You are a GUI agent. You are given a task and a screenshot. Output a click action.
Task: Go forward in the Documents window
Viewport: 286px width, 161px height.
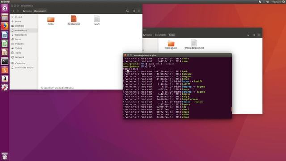tap(18, 11)
